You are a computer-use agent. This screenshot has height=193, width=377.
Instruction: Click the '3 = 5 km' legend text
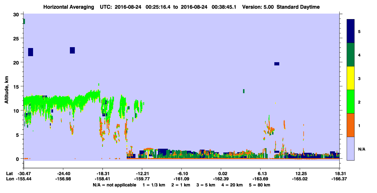point(206,185)
